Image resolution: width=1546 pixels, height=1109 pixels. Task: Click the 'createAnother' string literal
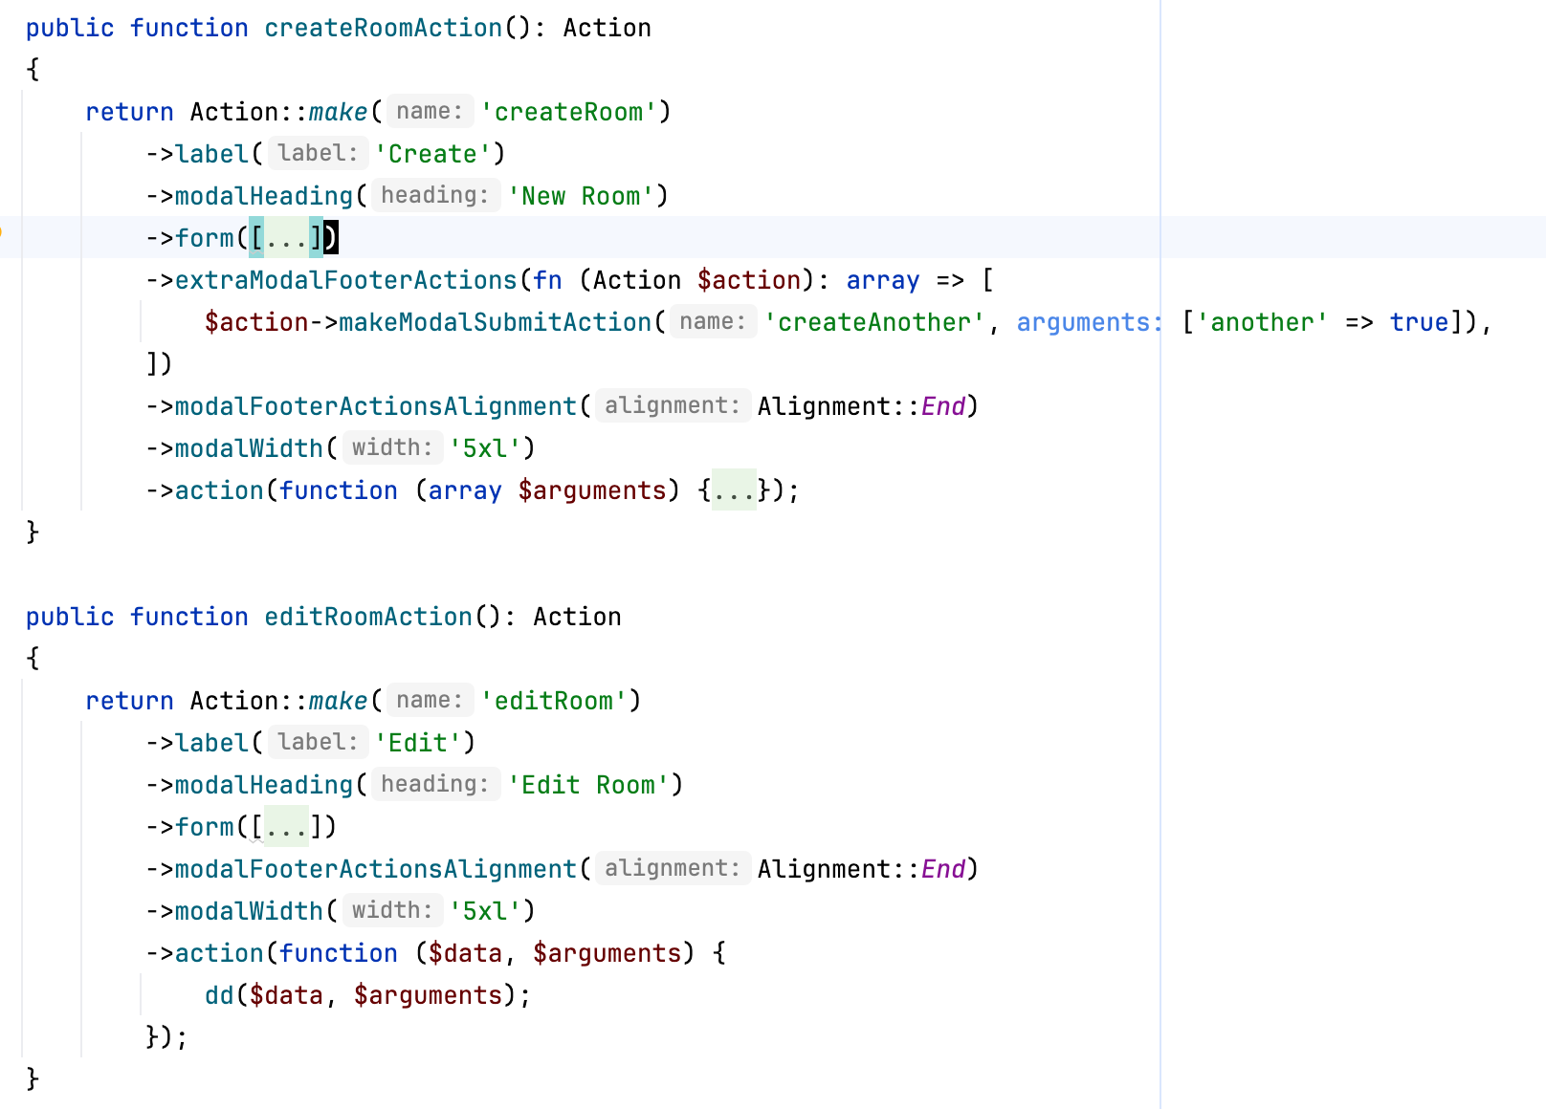(874, 322)
